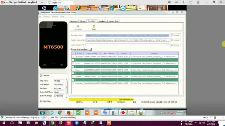Click the Chip Info scrollbar down arrow

[67, 97]
